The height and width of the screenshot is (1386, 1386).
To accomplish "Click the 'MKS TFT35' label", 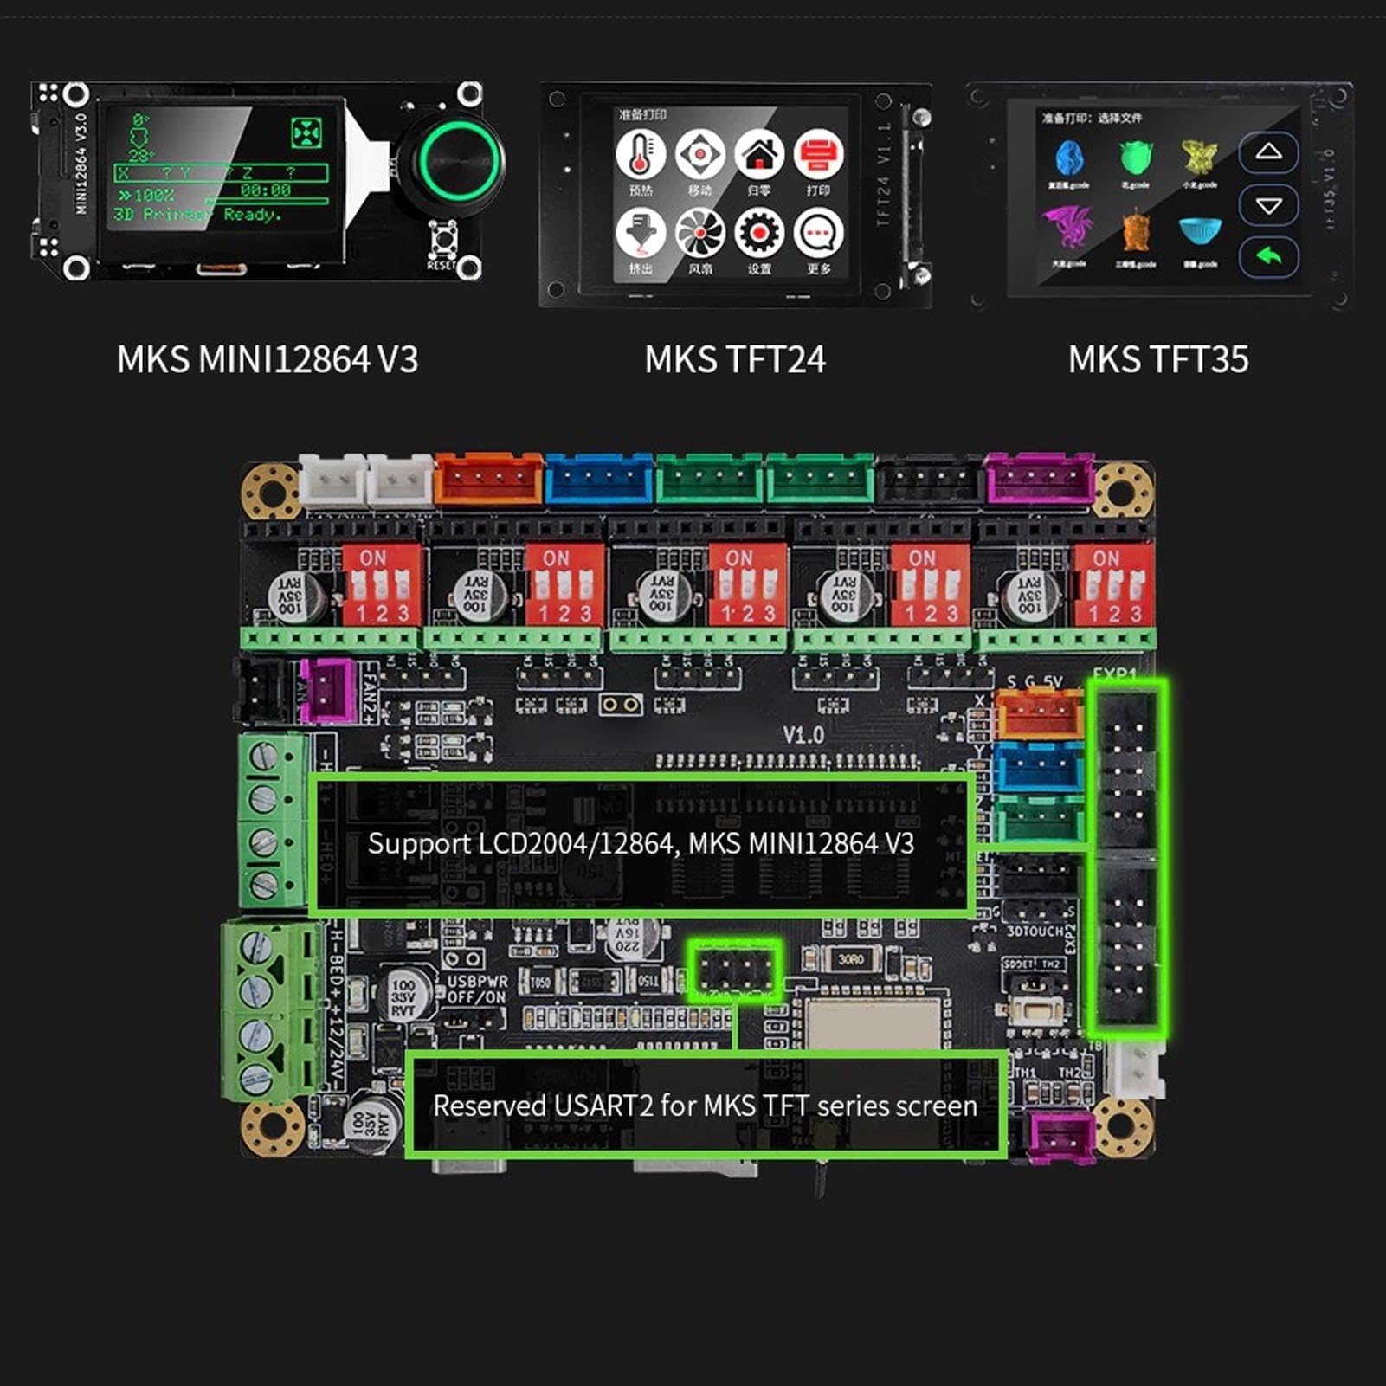I will [x=1158, y=360].
